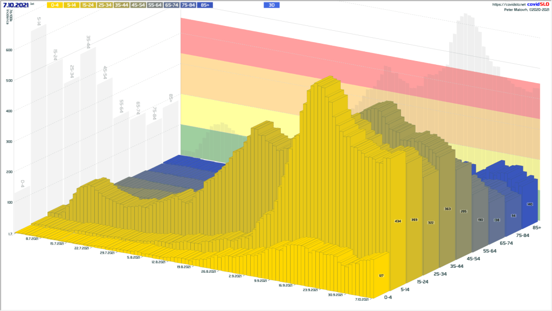Toggle the 75-84 legend button at top

tap(189, 5)
